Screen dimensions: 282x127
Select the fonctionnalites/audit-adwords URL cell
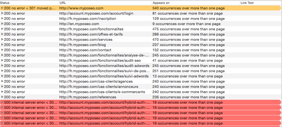(x=104, y=66)
